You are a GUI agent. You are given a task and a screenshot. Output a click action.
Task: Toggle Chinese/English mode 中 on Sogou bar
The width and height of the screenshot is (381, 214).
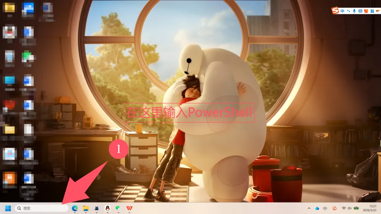click(x=342, y=11)
